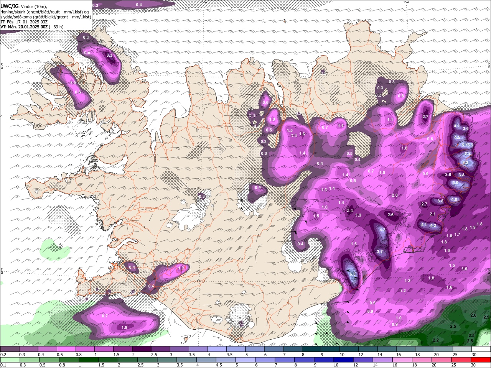Click the 3.7 value in the southeast

coord(380,252)
